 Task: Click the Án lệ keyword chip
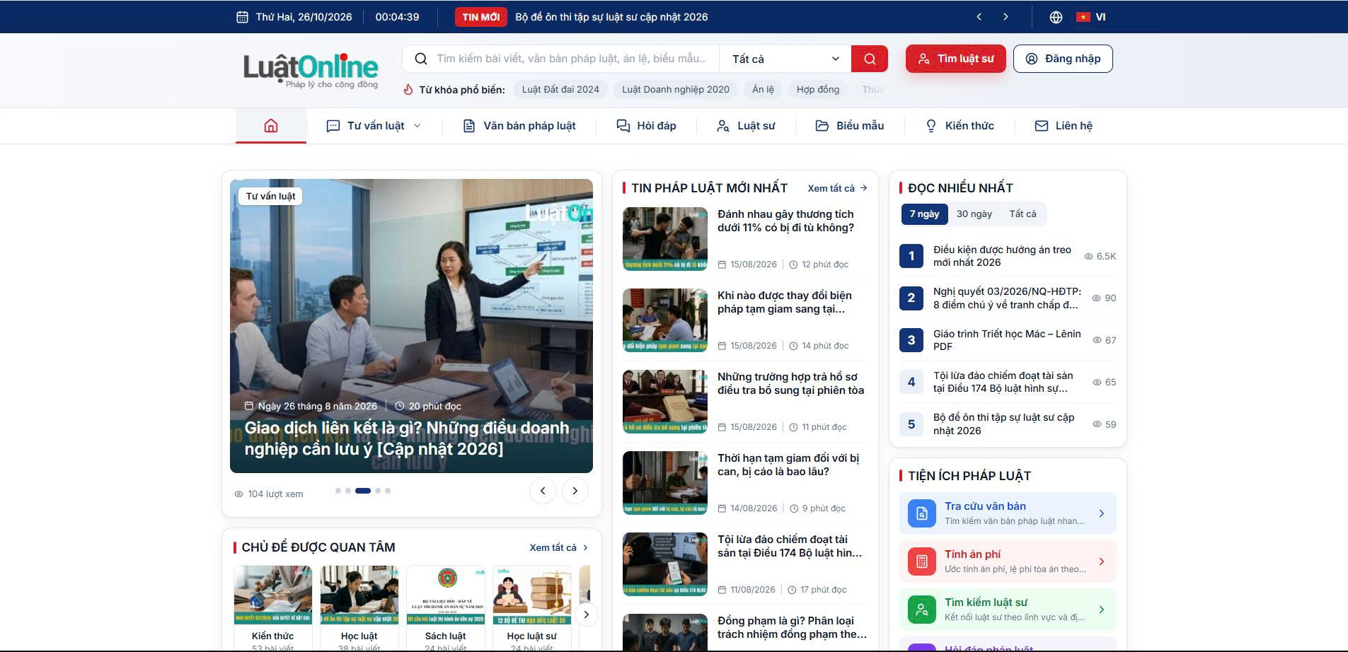point(763,90)
